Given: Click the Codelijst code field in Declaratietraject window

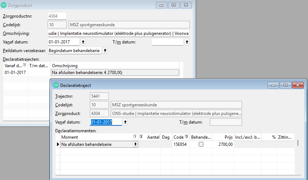Looking at the screenshot, I should 99,105.
